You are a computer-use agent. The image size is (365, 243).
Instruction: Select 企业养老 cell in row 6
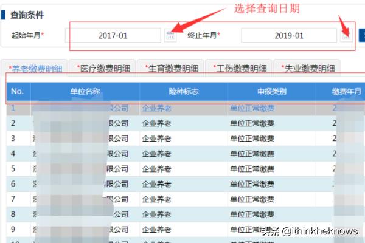coord(184,184)
